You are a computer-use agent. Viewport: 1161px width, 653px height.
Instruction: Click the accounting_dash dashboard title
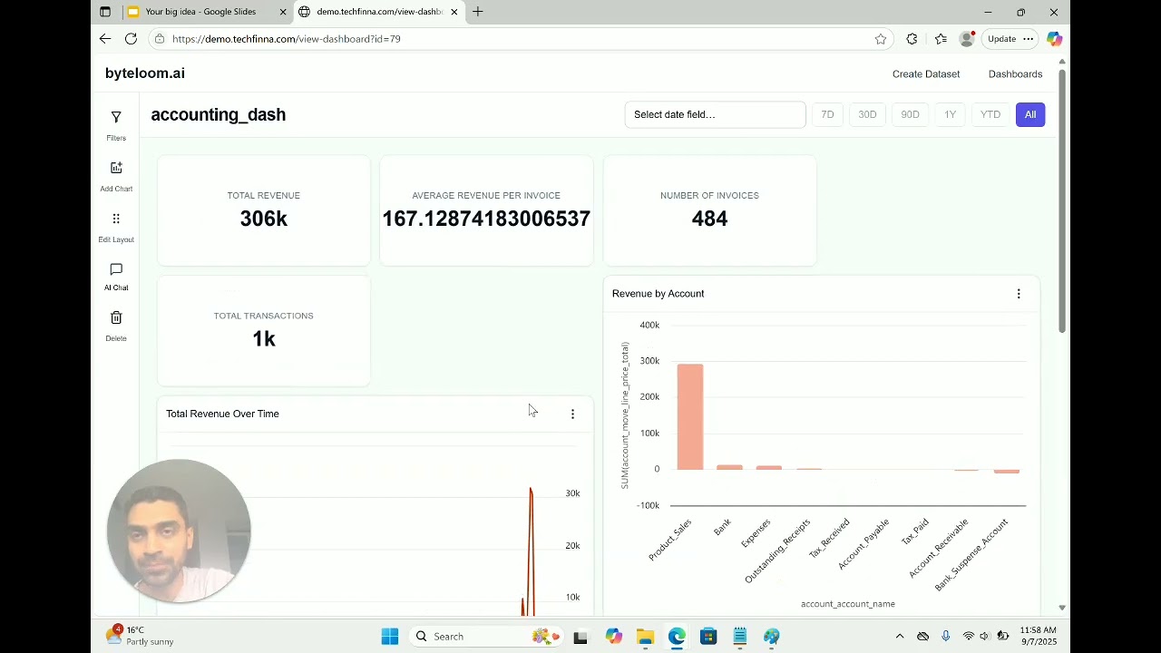tap(219, 114)
